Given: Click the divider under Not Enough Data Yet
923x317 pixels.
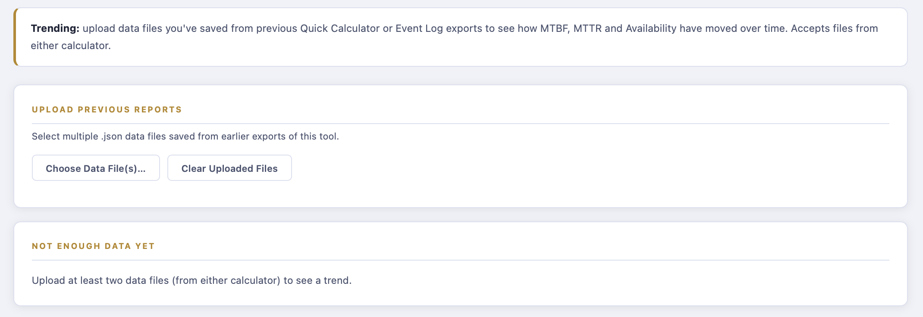Looking at the screenshot, I should (461, 260).
